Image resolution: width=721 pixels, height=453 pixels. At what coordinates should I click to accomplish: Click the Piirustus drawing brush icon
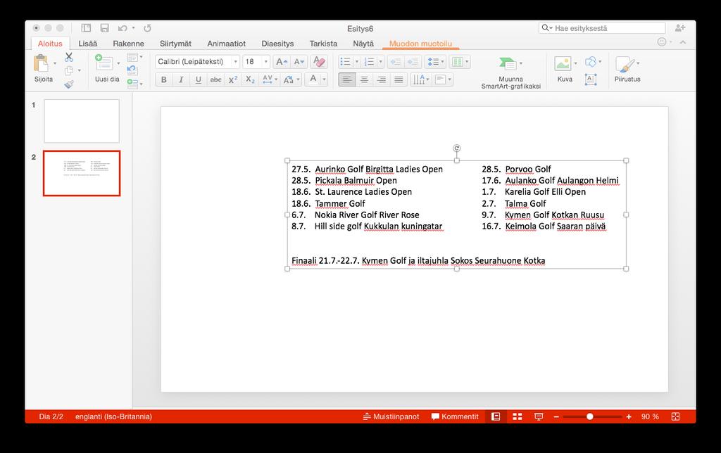coord(625,64)
